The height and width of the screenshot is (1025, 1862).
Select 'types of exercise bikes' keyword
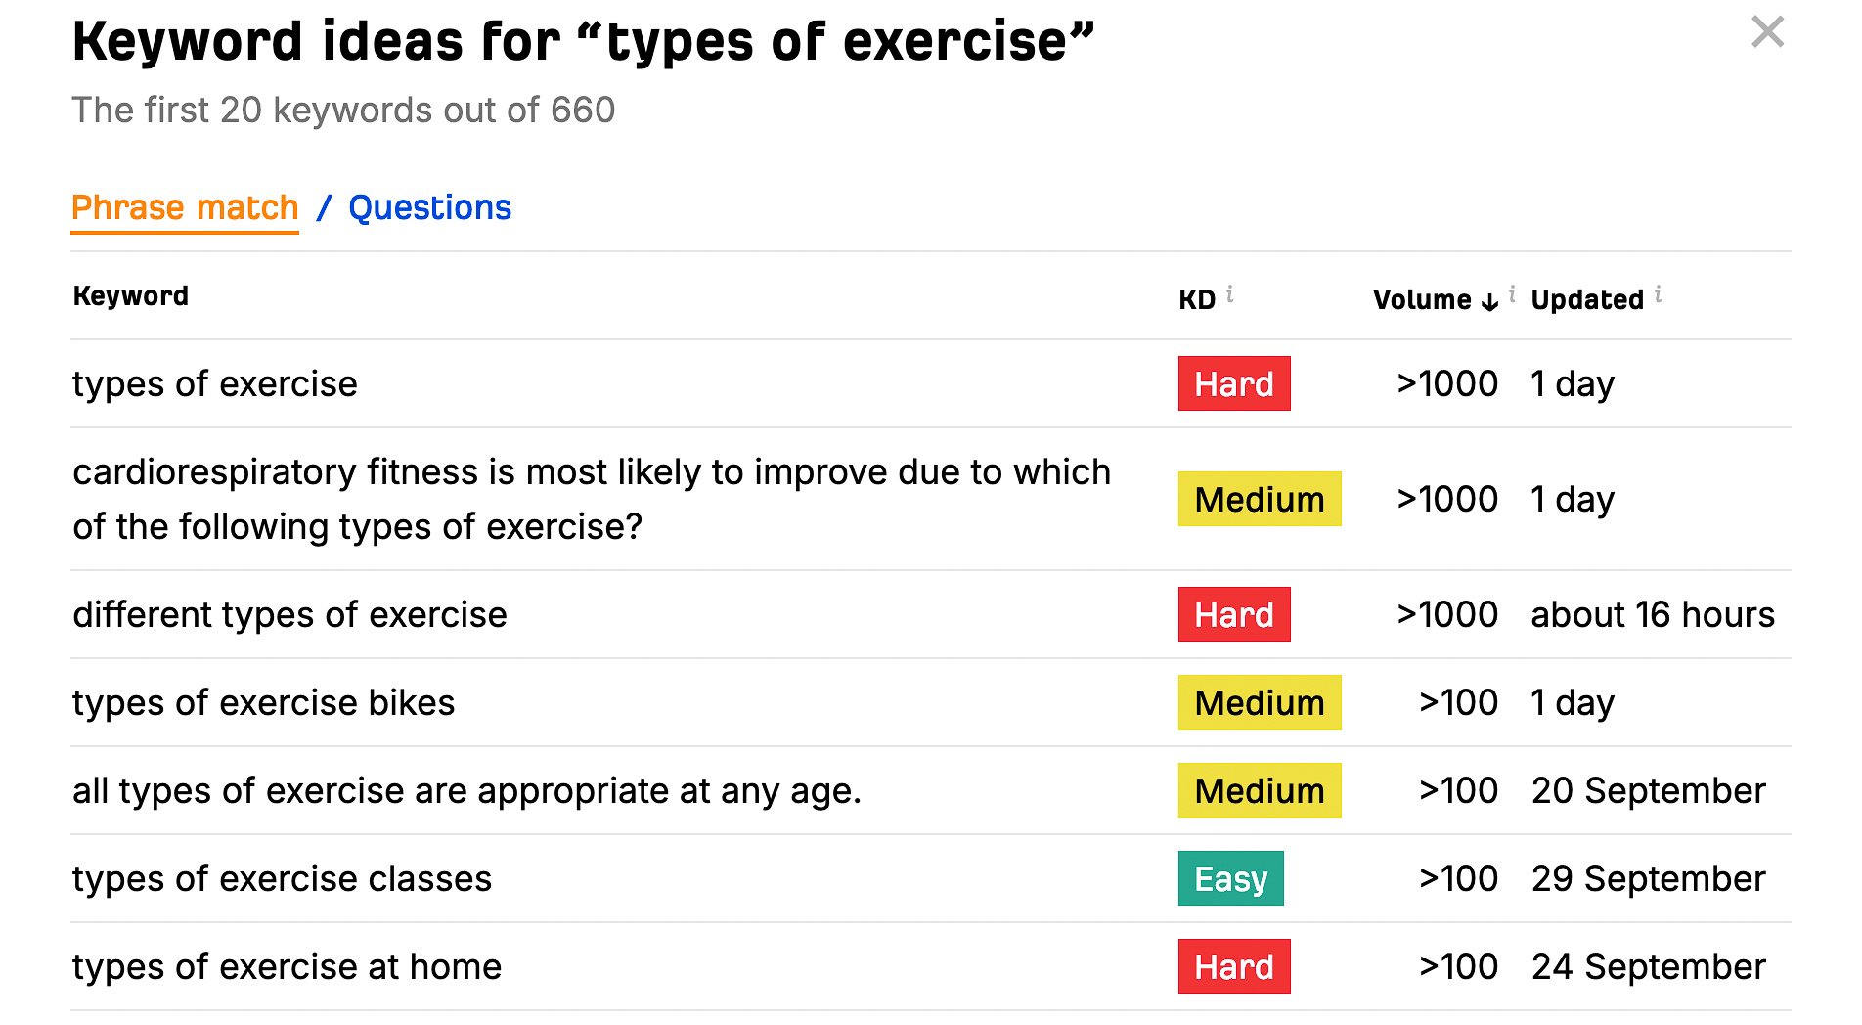coord(263,702)
